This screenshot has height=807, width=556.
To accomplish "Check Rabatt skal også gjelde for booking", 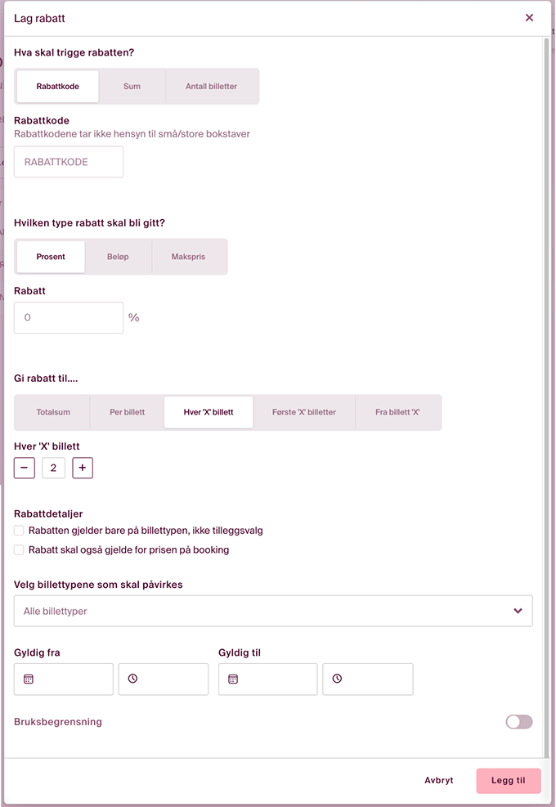I will click(20, 550).
